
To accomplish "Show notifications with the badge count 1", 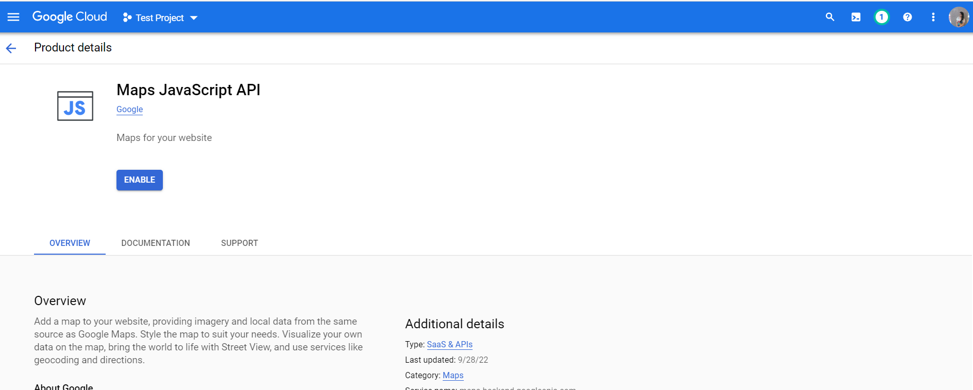I will pos(881,17).
